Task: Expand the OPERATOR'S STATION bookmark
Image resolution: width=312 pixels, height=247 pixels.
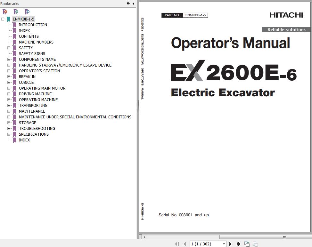Action: 9,71
